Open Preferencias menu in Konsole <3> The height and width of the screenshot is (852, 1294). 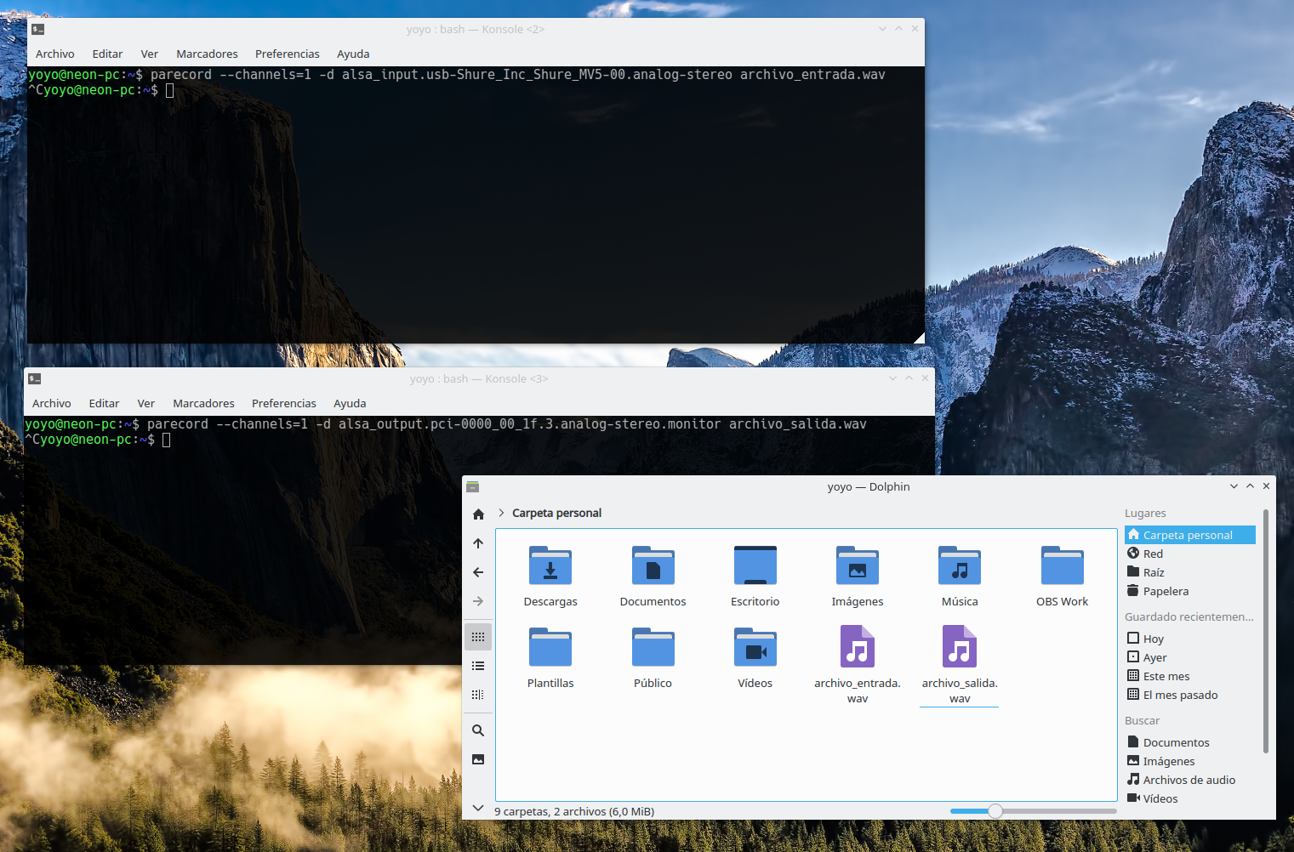point(283,403)
